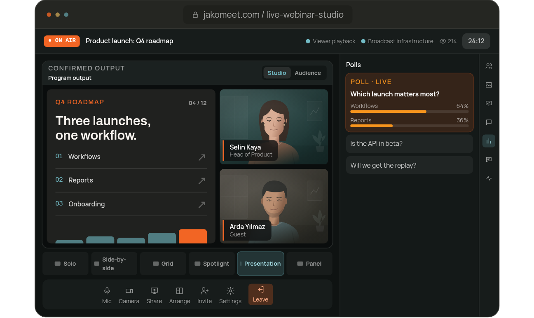Leave the webinar session
The image size is (534, 318).
[260, 295]
